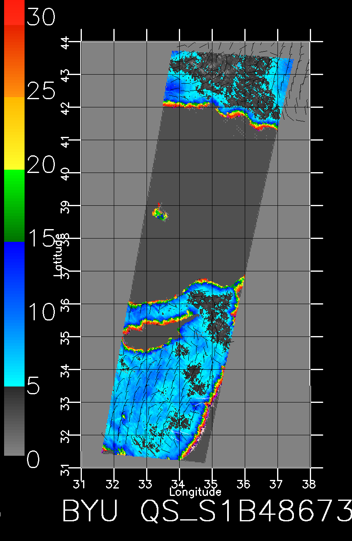Click longitude tick label "35" on bottom axis
This screenshot has width=352, height=541.
pyautogui.click(x=211, y=484)
